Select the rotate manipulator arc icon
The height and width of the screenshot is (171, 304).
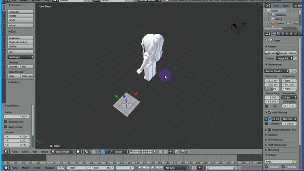tap(107, 152)
